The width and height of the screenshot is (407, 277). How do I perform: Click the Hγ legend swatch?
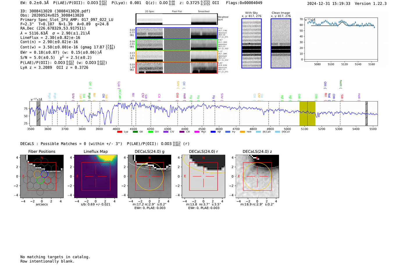tap(228, 132)
